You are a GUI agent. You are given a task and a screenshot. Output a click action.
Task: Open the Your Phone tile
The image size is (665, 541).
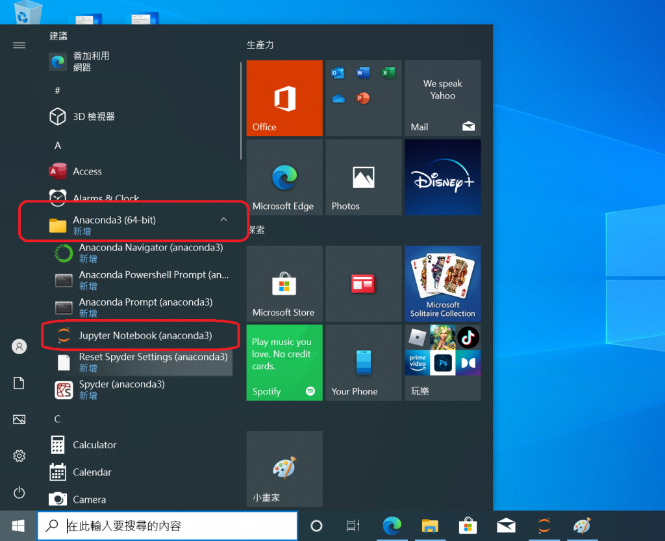coord(364,363)
